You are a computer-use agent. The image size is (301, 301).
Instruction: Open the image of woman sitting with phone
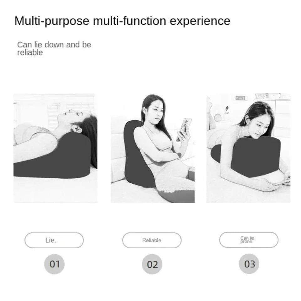click(153, 148)
